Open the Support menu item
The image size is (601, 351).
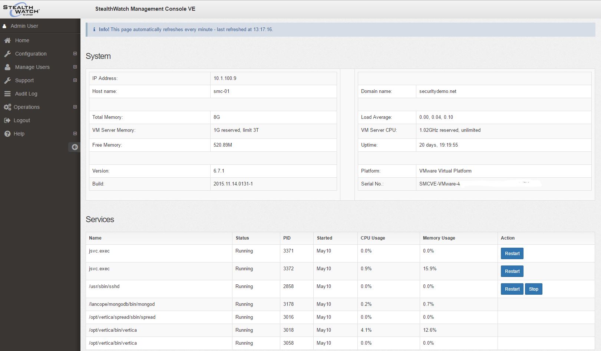(x=24, y=80)
